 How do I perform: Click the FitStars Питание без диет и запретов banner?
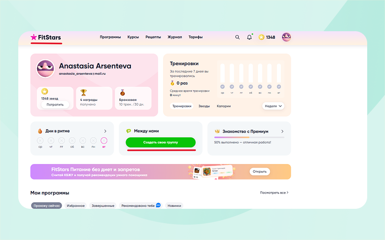(x=161, y=172)
